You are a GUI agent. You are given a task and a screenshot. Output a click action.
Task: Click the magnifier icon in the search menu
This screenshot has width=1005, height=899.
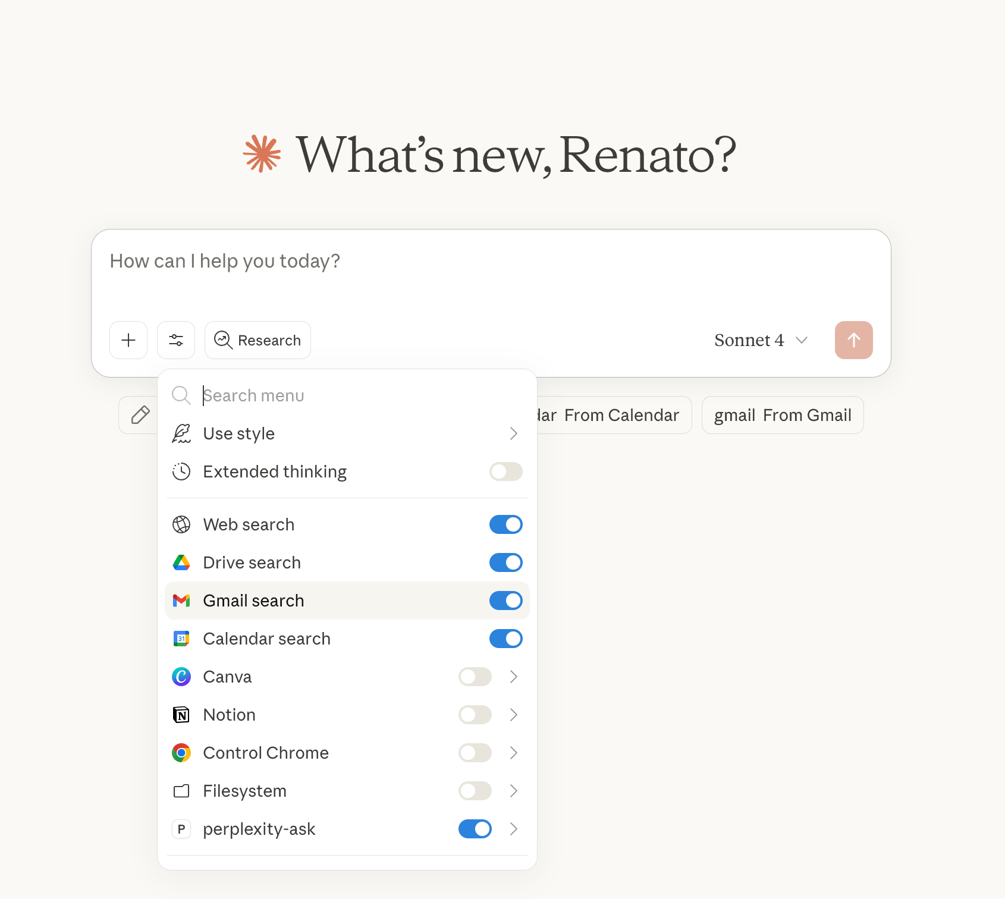181,395
